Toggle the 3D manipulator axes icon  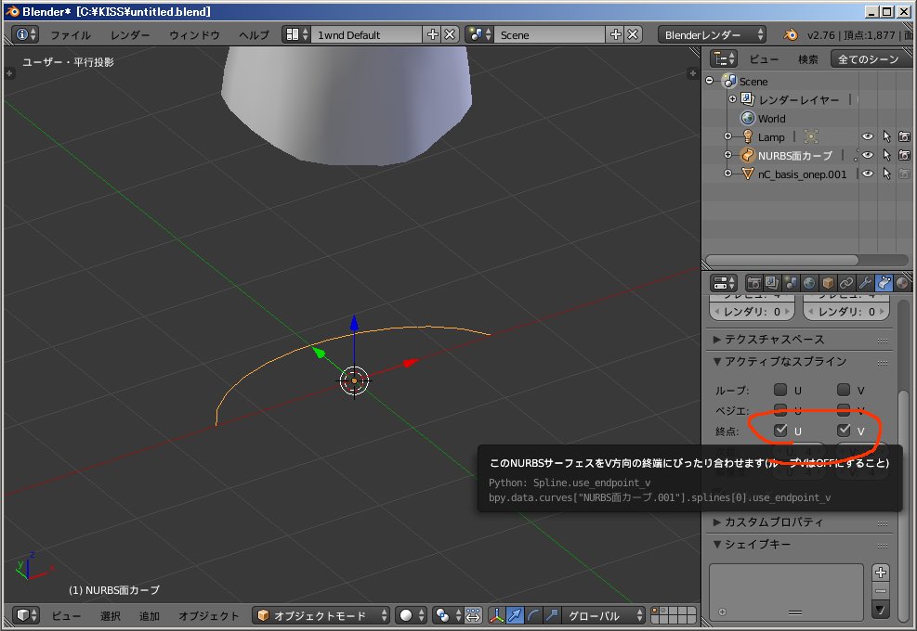pos(496,615)
